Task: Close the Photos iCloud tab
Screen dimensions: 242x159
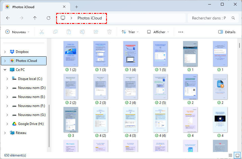Action: click(64, 7)
